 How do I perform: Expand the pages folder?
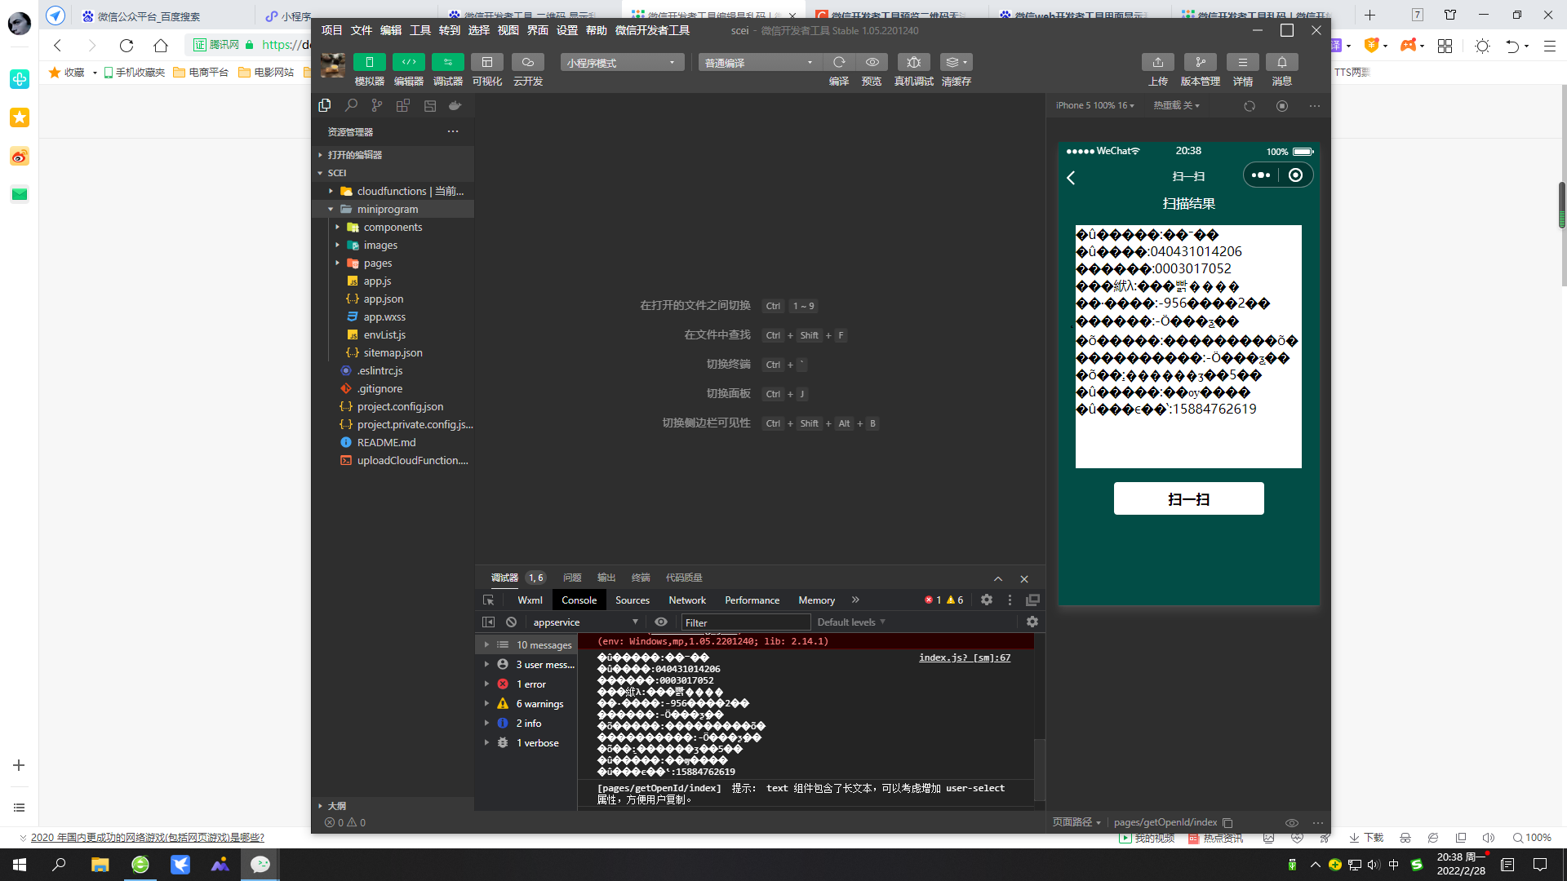click(x=377, y=263)
